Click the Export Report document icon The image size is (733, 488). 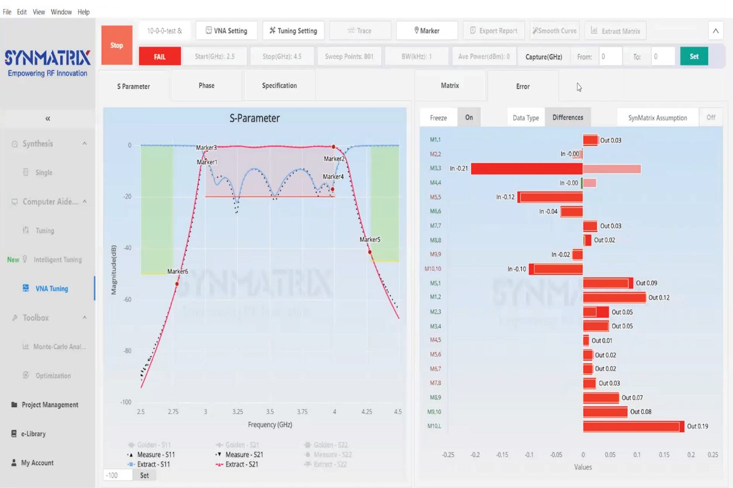tap(473, 30)
